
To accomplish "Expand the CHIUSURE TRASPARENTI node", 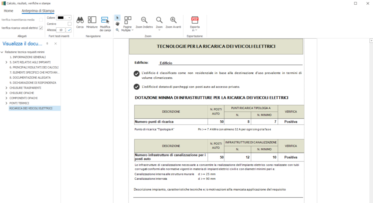I will tap(7, 88).
